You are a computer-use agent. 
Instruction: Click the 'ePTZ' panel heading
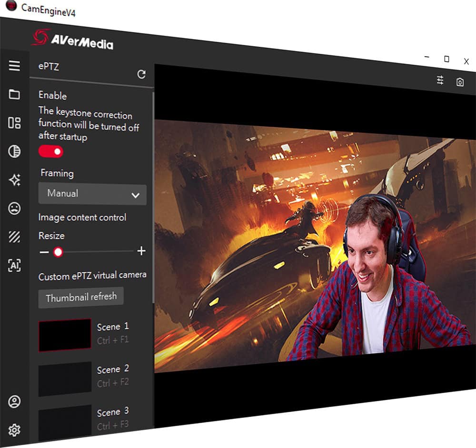click(x=49, y=67)
